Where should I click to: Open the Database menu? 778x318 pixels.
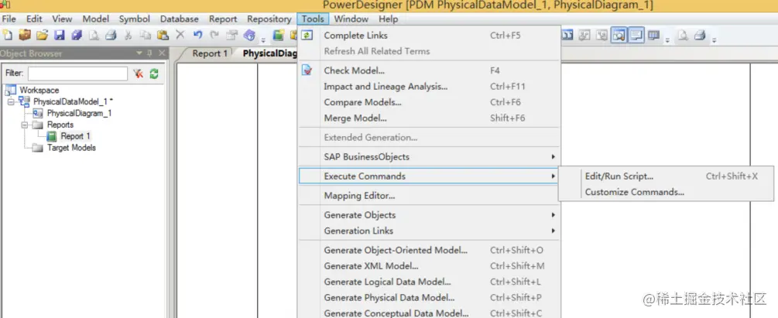pyautogui.click(x=179, y=19)
